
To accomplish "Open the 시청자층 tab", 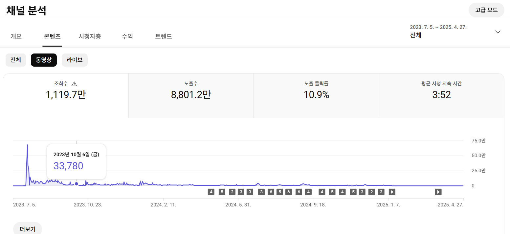I will point(90,36).
